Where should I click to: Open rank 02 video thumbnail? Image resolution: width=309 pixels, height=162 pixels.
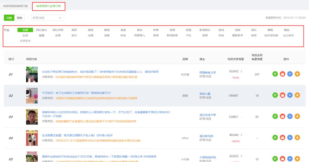pos(32,96)
